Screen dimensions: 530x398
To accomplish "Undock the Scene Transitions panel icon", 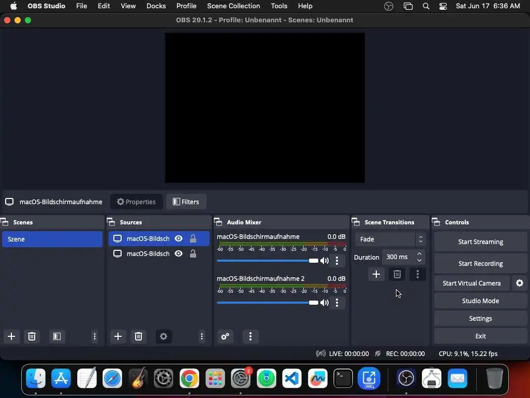I will point(356,222).
